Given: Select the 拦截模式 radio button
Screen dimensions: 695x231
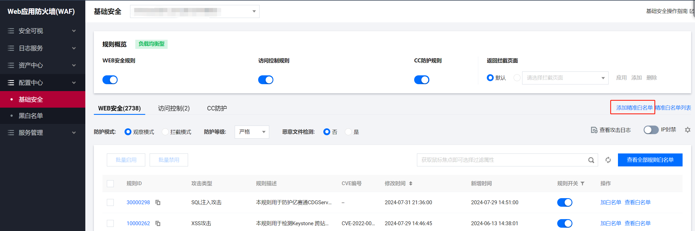Looking at the screenshot, I should coord(165,132).
